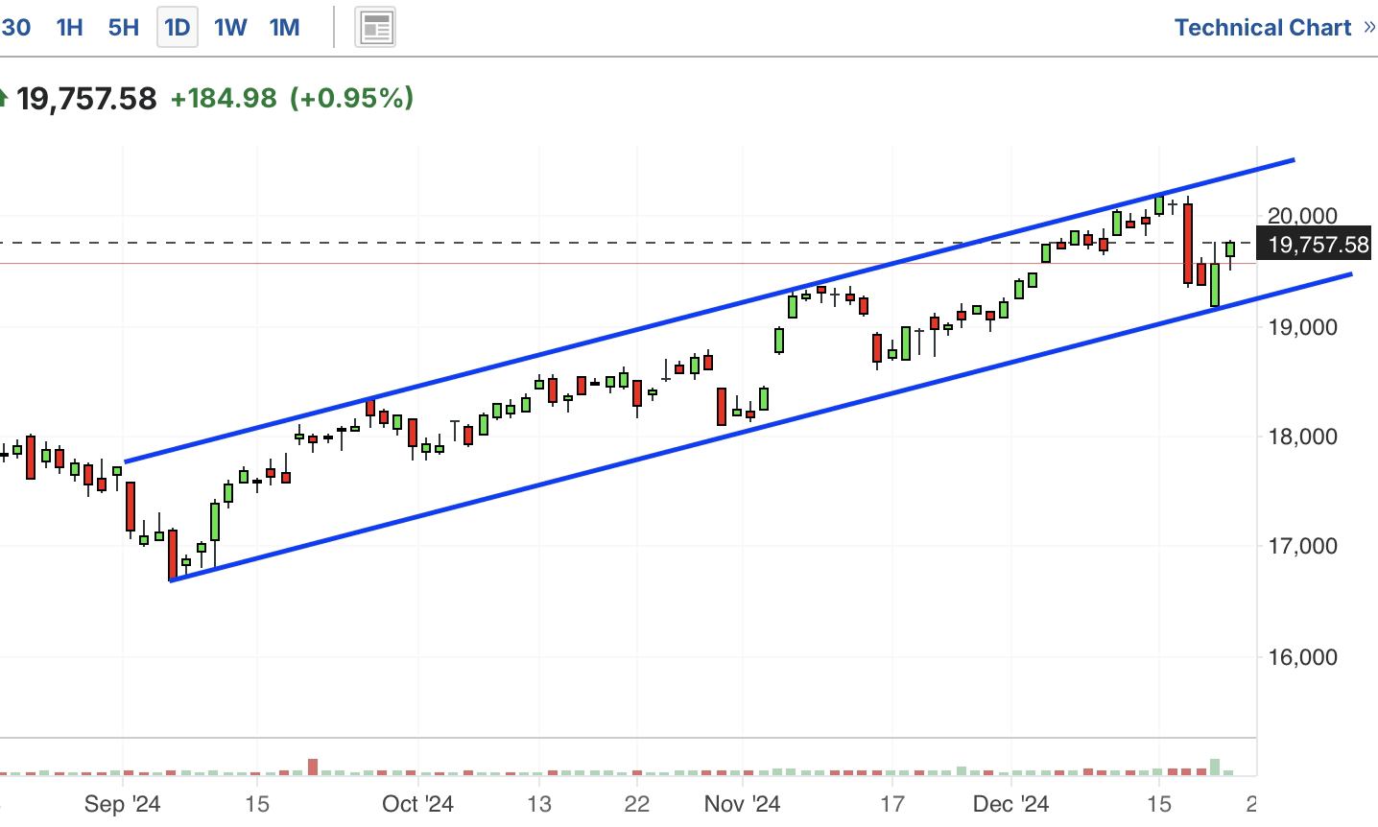Click the Nov '24 date label

click(x=742, y=803)
